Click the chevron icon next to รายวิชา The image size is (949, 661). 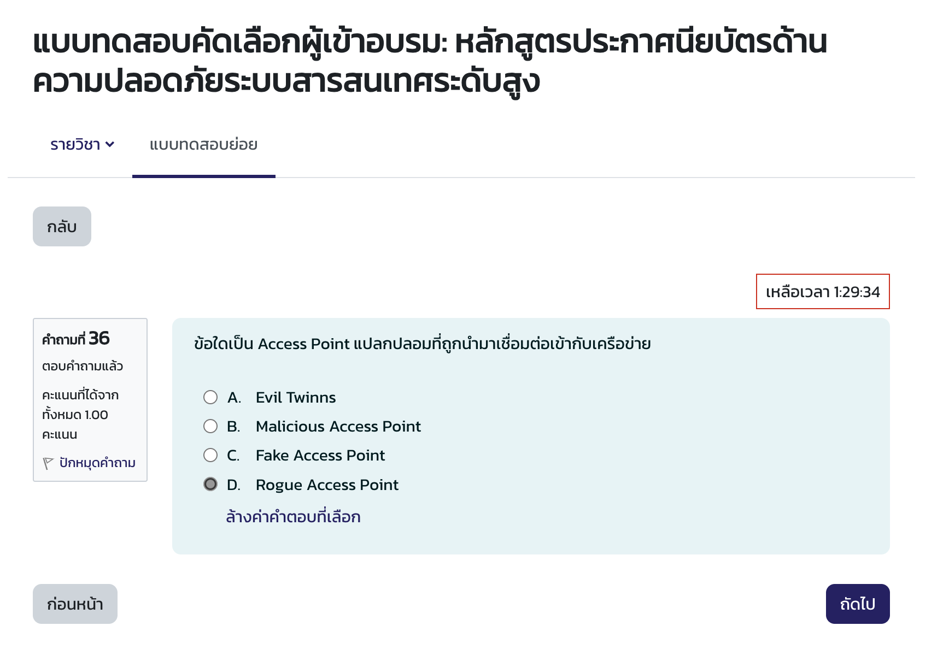click(x=111, y=145)
